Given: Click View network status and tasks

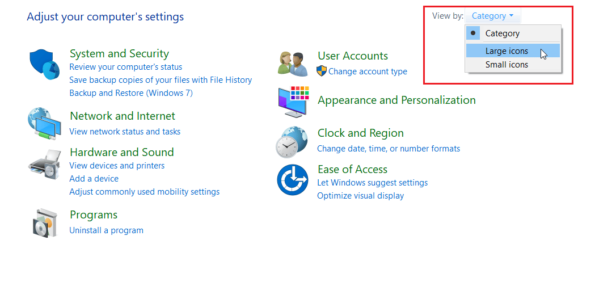Looking at the screenshot, I should click(125, 132).
